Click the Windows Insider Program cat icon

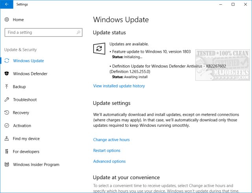pyautogui.click(x=7, y=164)
